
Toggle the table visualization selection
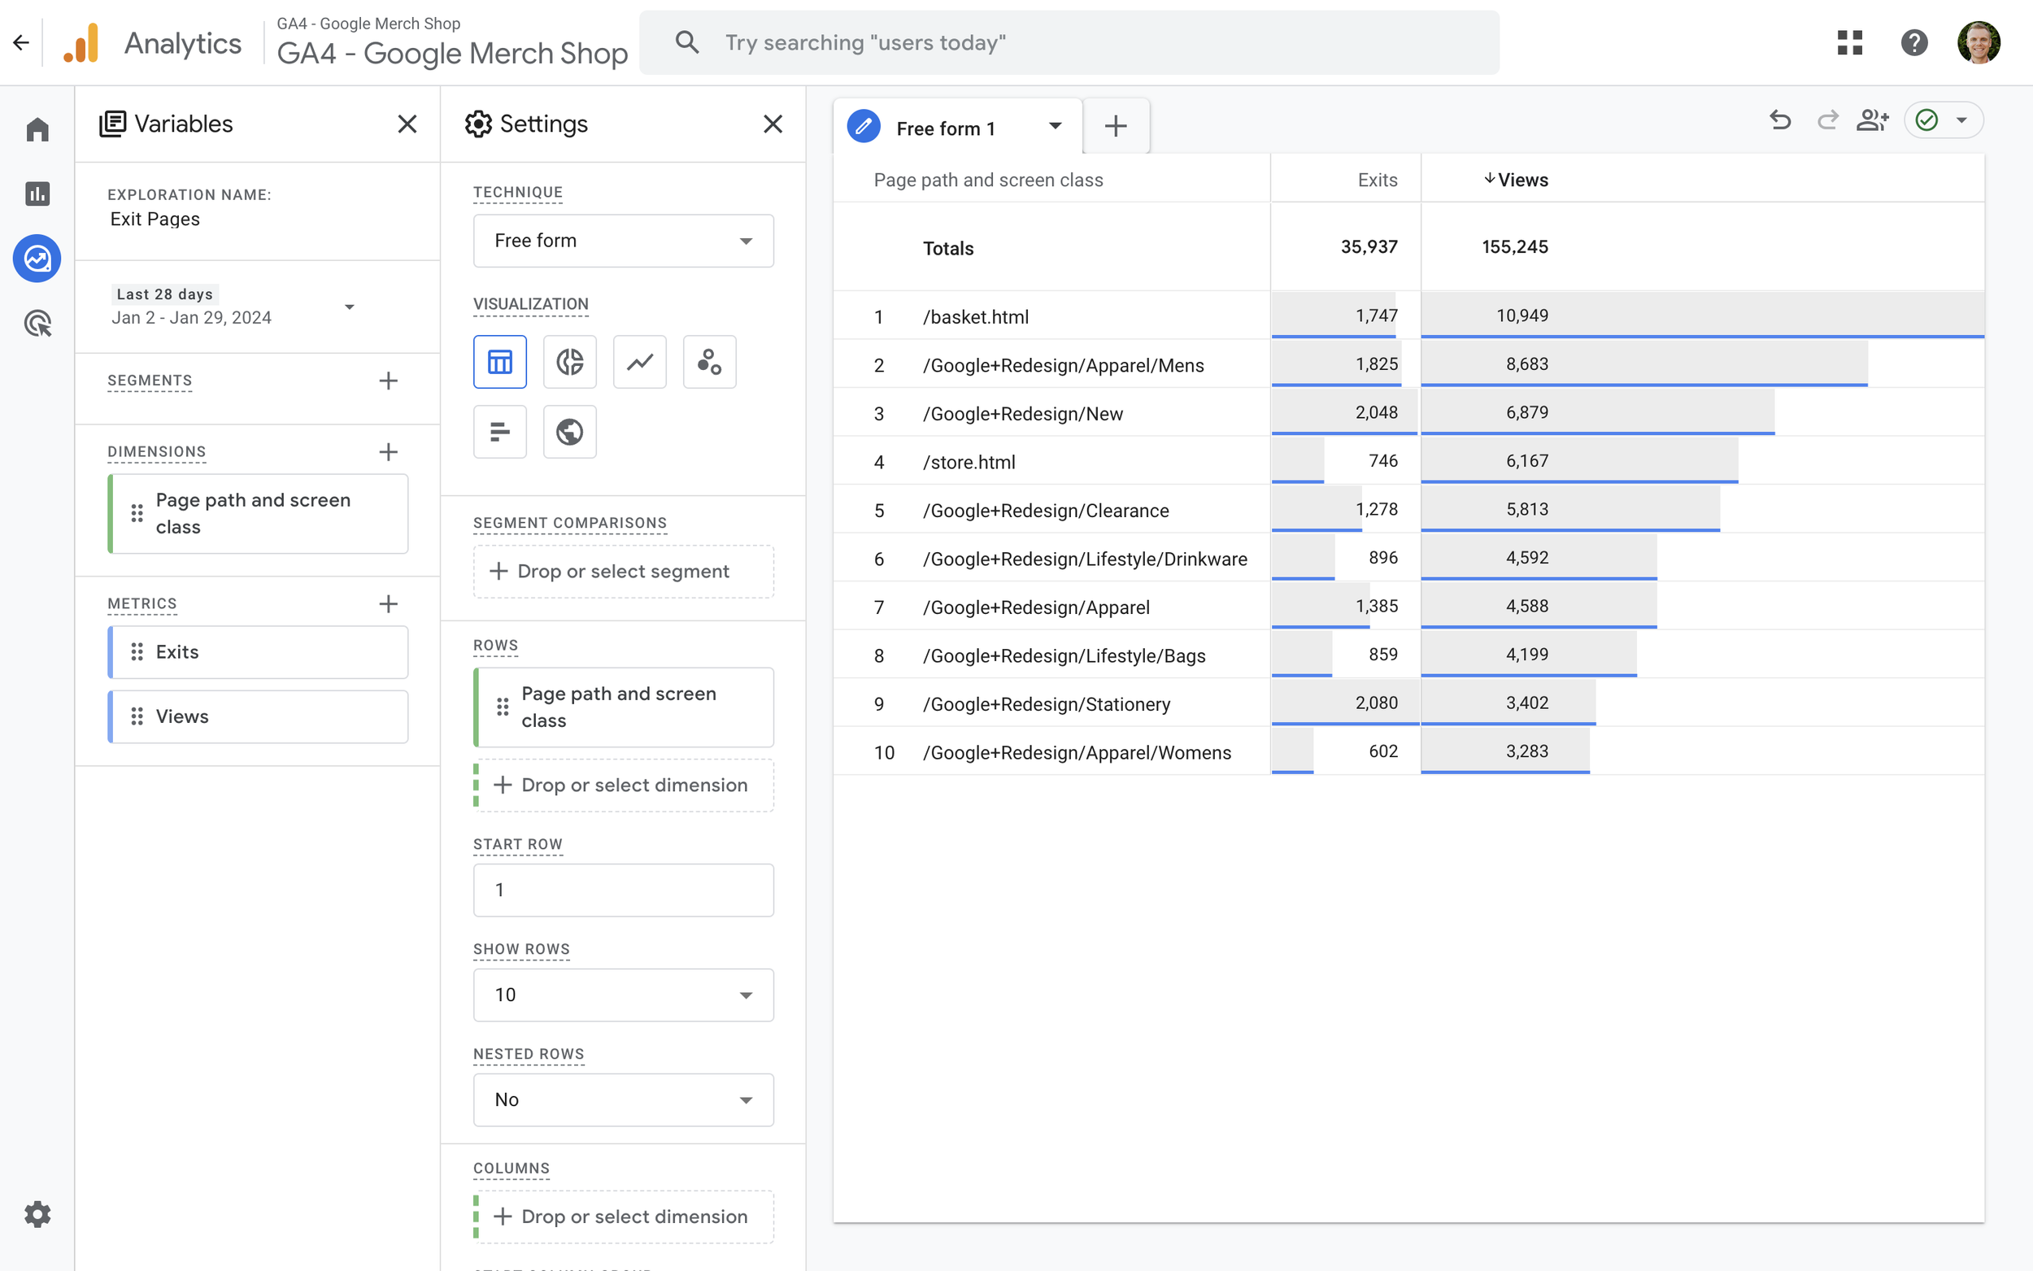[x=500, y=362]
